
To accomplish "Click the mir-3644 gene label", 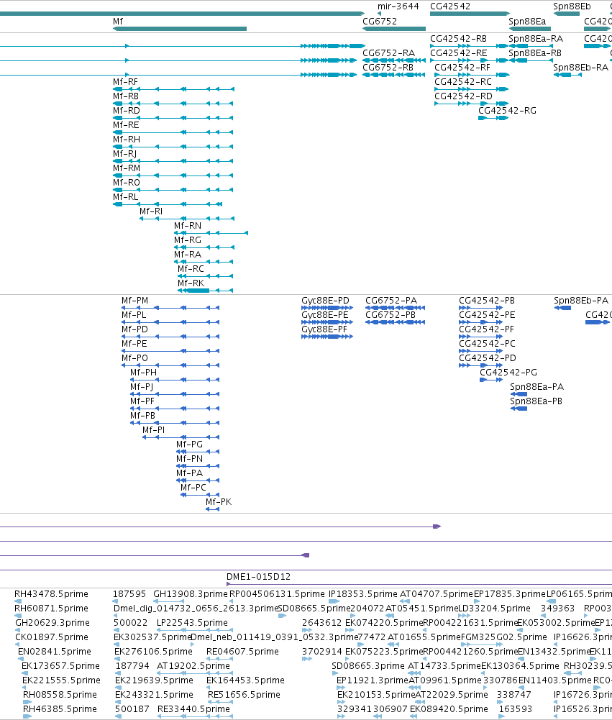I will click(398, 6).
